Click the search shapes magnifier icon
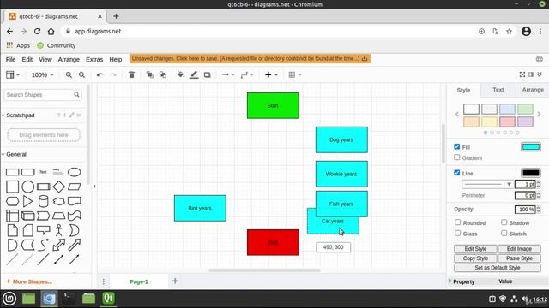 76,95
